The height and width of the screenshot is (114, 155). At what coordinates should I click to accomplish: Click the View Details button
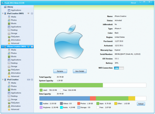tap(80, 71)
